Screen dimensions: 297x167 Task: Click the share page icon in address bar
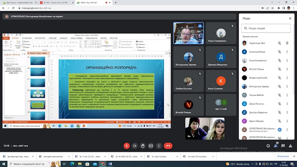[x=268, y=8]
